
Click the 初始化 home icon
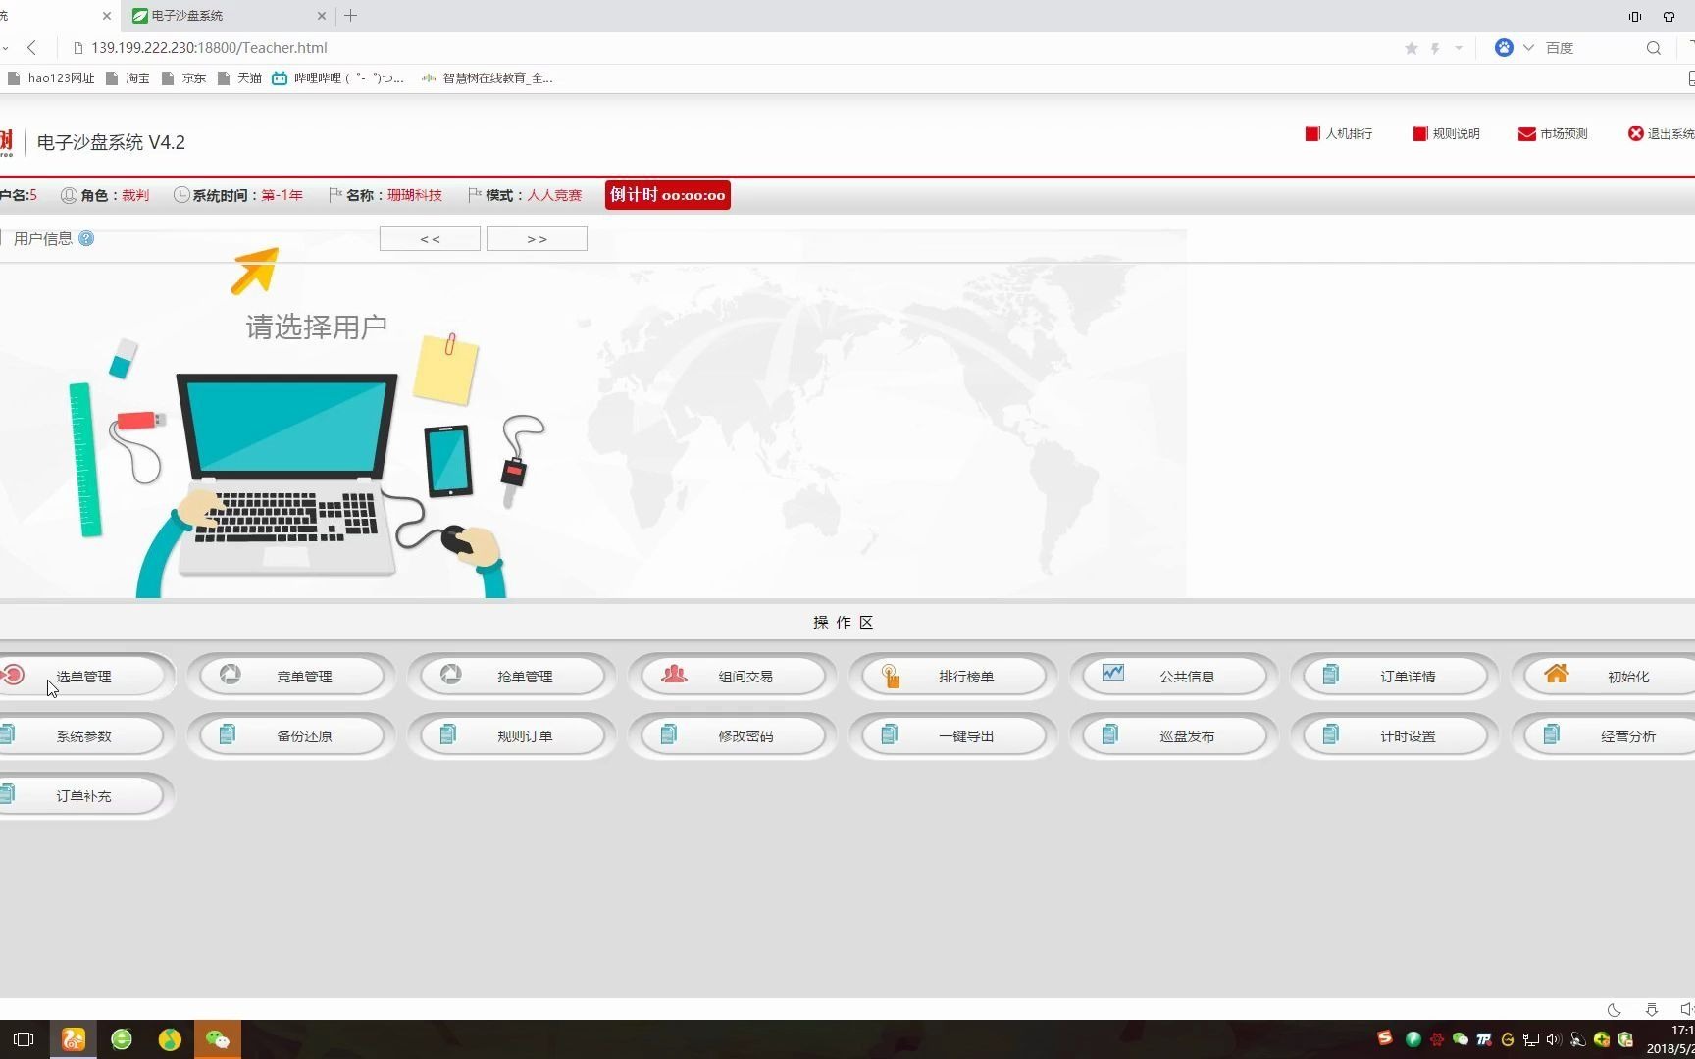1557,674
